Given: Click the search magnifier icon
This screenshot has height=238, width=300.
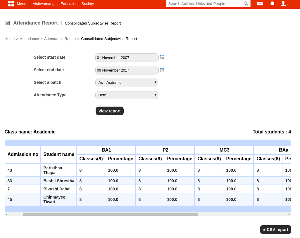Looking at the screenshot, I should (x=246, y=4).
